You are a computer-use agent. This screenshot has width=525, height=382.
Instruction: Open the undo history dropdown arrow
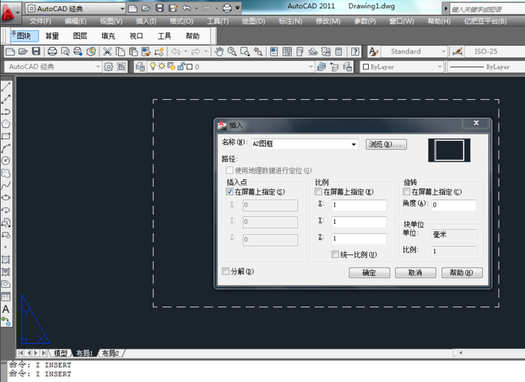pos(197,8)
